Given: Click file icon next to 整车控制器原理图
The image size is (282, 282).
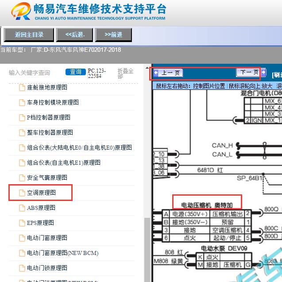Looking at the screenshot, I should pos(22,133).
